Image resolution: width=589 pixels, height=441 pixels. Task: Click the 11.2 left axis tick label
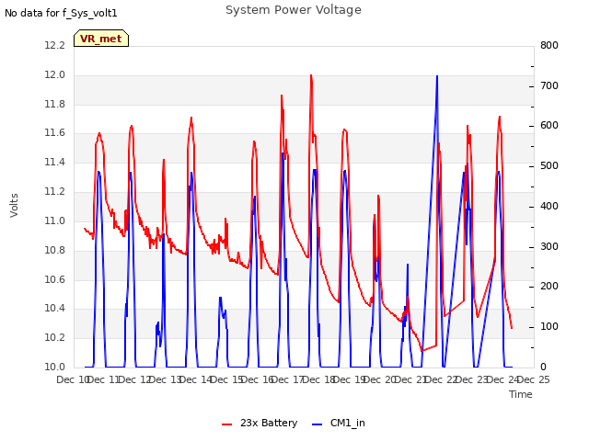55,192
